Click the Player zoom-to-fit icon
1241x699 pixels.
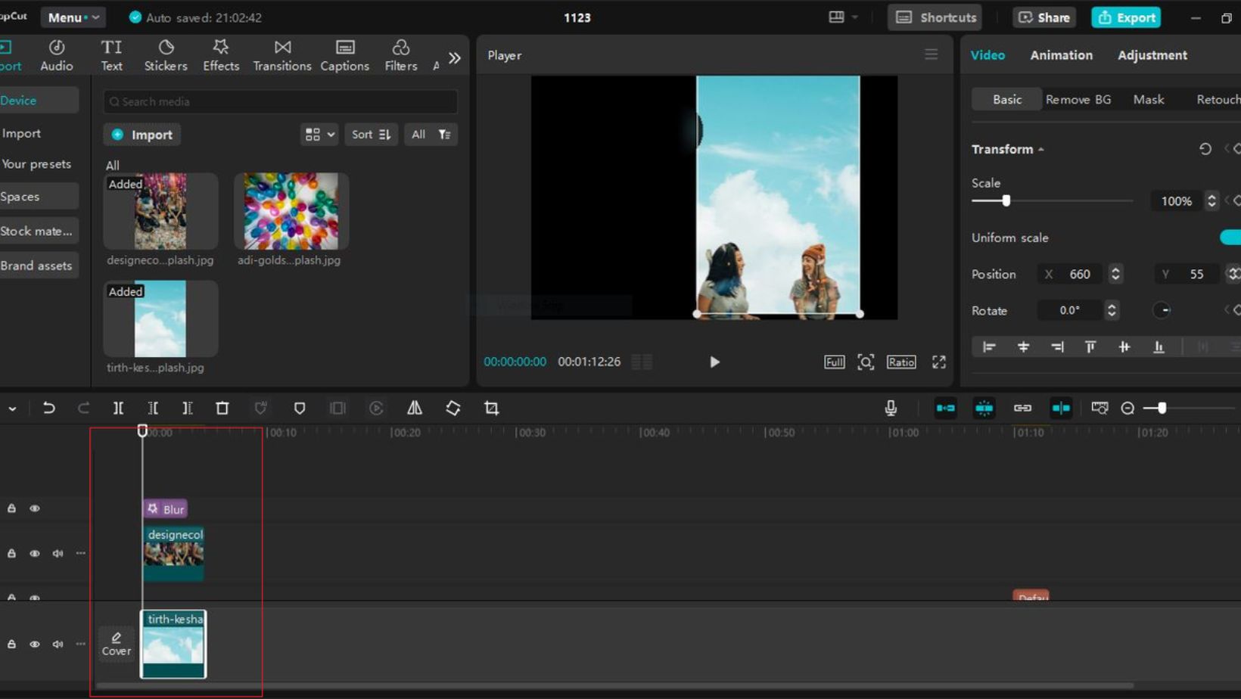click(x=866, y=362)
